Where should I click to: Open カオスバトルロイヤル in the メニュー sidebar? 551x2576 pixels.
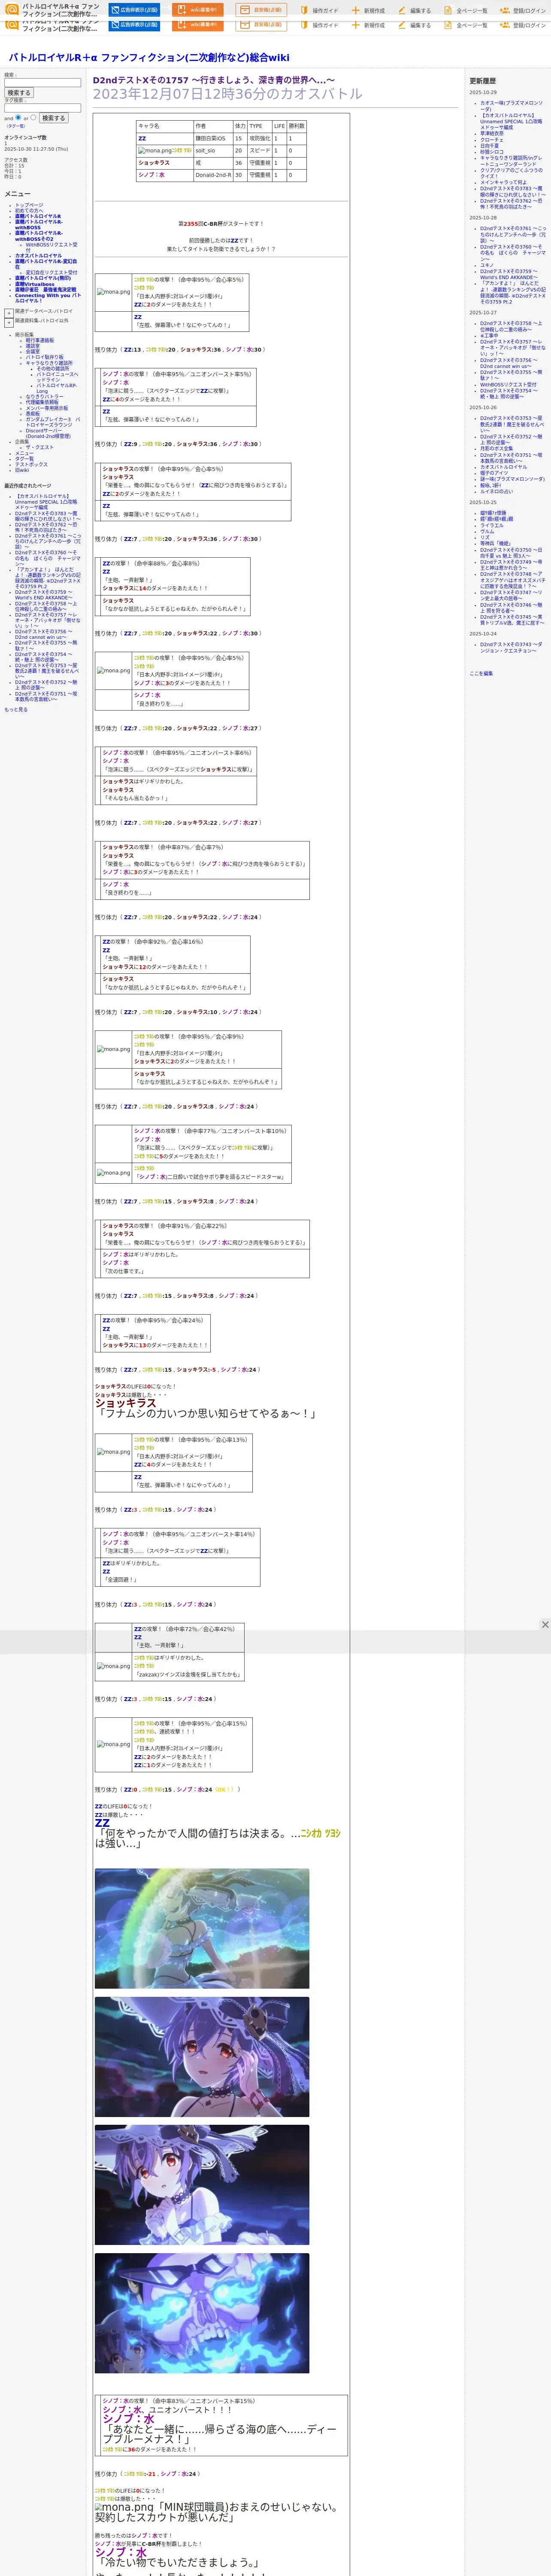[x=38, y=255]
